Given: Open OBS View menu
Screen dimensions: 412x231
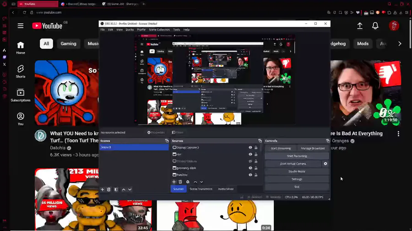Looking at the screenshot, I should [119, 30].
